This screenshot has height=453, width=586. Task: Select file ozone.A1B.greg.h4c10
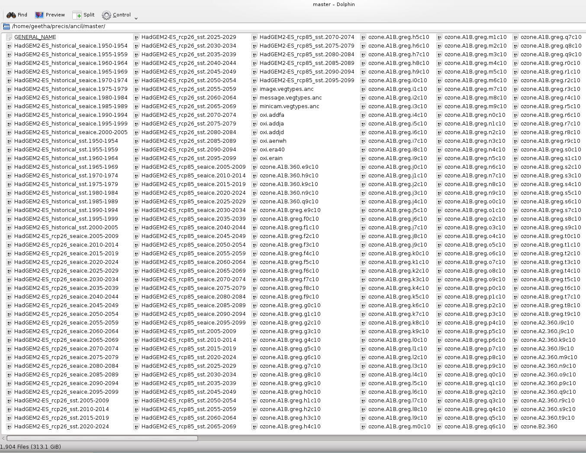click(x=290, y=427)
